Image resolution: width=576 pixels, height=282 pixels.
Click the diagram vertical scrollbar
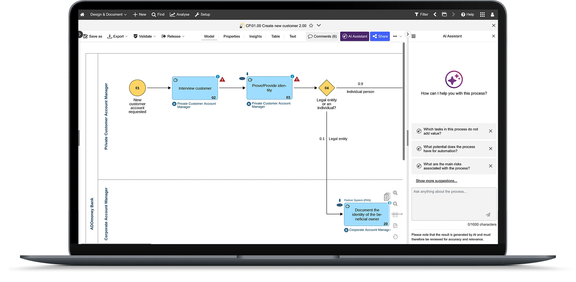[404, 102]
